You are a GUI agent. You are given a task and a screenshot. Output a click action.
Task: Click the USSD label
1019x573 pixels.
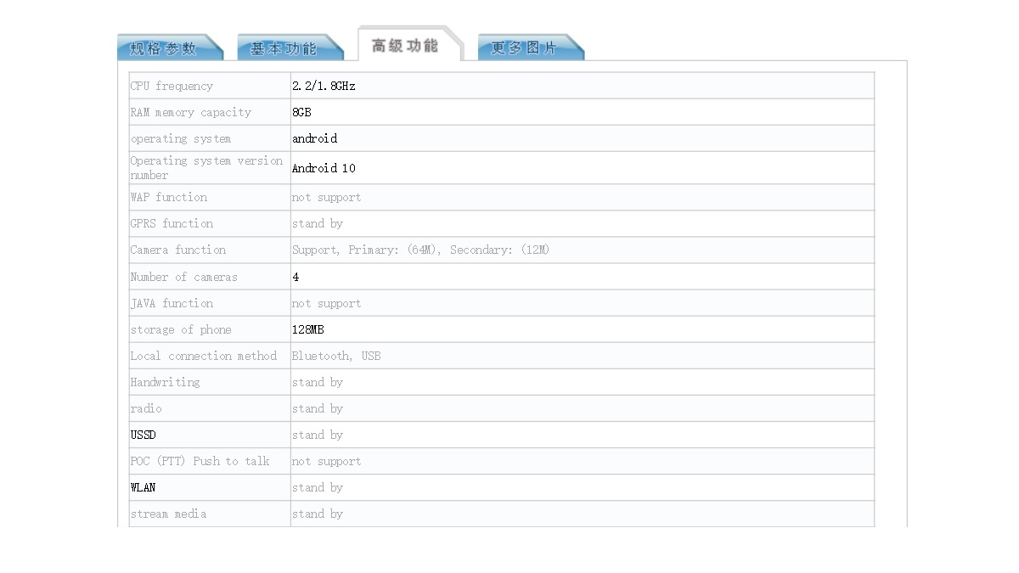pos(143,435)
